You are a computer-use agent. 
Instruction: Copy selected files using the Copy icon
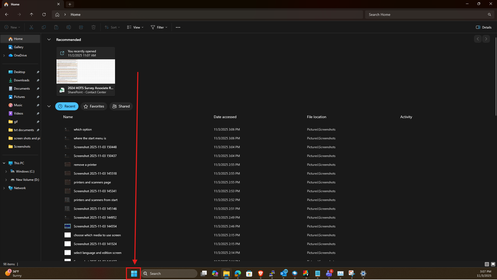click(x=44, y=27)
